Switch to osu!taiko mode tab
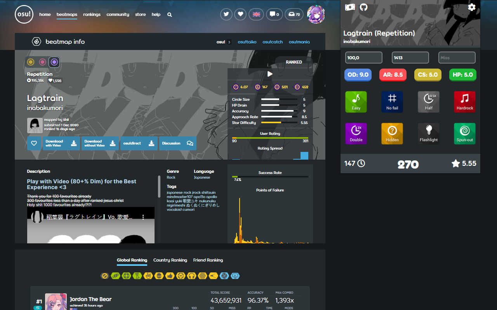This screenshot has height=310, width=497. pyautogui.click(x=247, y=42)
